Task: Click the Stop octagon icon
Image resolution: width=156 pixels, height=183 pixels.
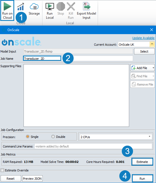Action: (x=61, y=6)
